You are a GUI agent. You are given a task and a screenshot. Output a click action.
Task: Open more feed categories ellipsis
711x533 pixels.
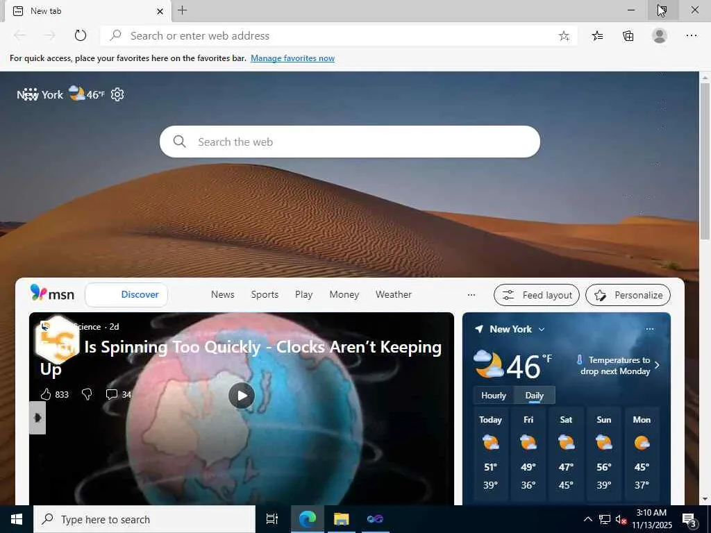click(471, 295)
